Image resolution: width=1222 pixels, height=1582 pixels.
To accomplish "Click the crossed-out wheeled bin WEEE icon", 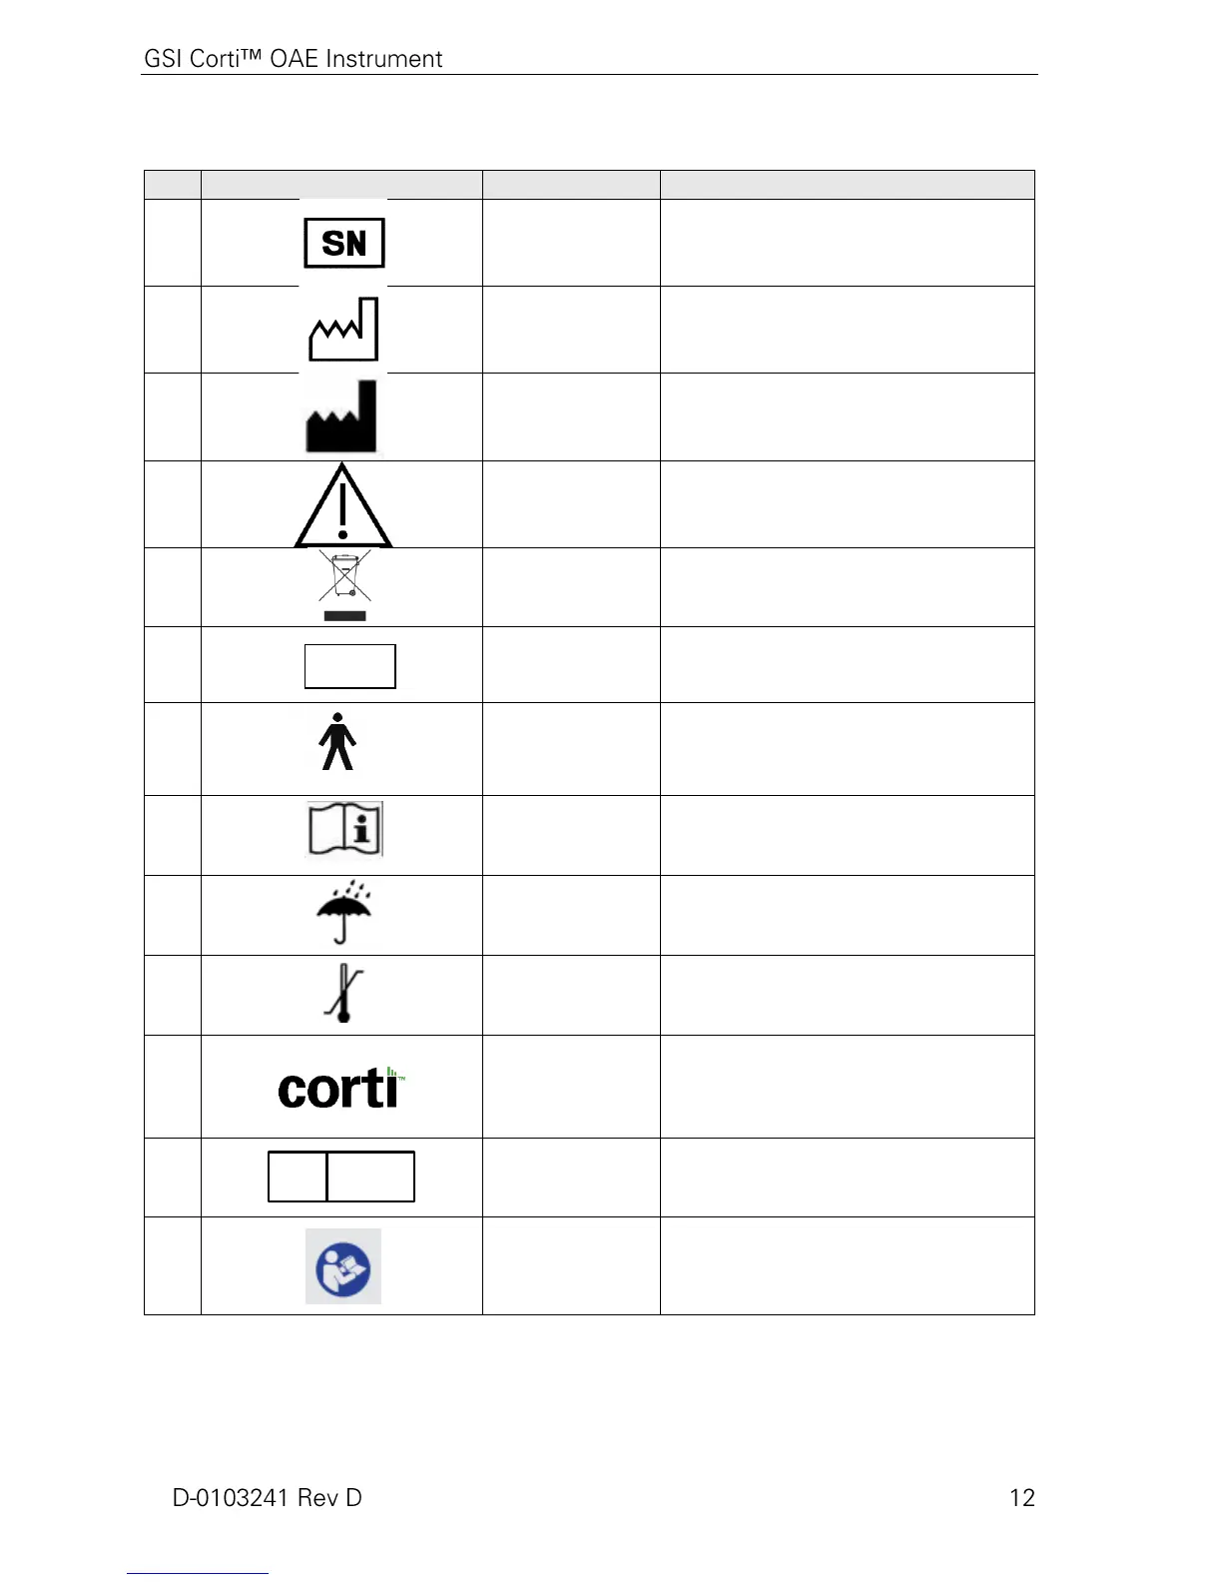I will 344,585.
